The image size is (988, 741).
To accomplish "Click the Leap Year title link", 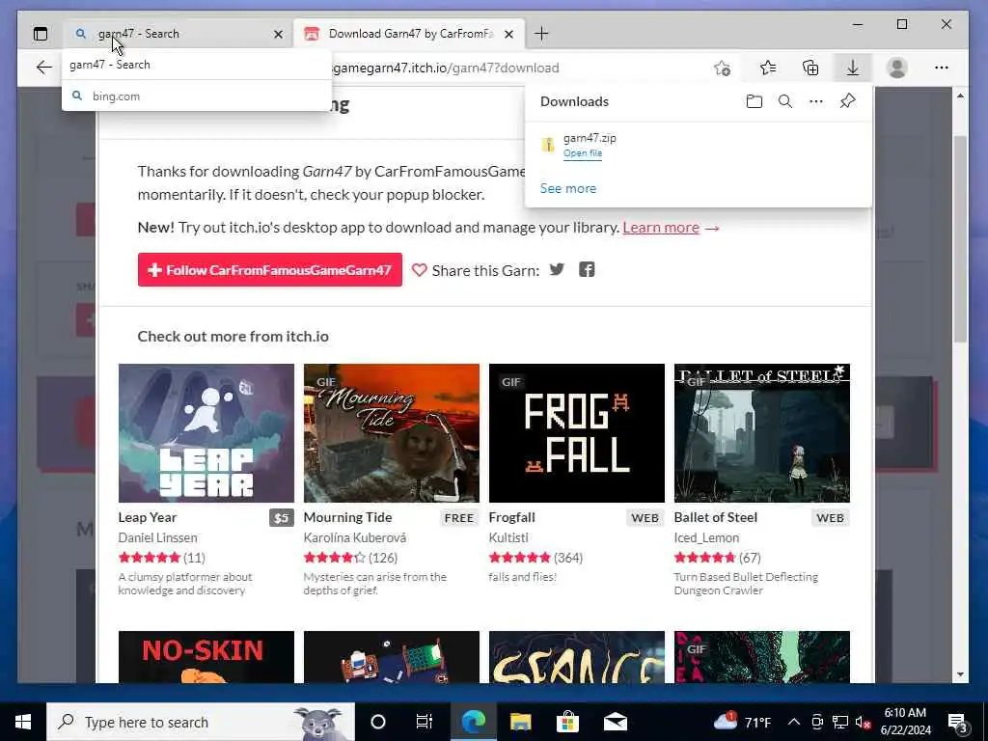I will click(148, 517).
